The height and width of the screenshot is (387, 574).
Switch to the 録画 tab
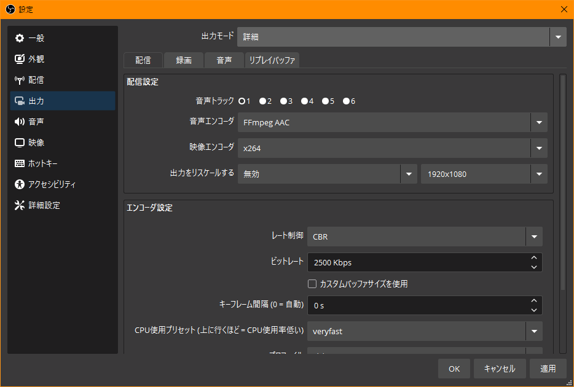coord(184,60)
